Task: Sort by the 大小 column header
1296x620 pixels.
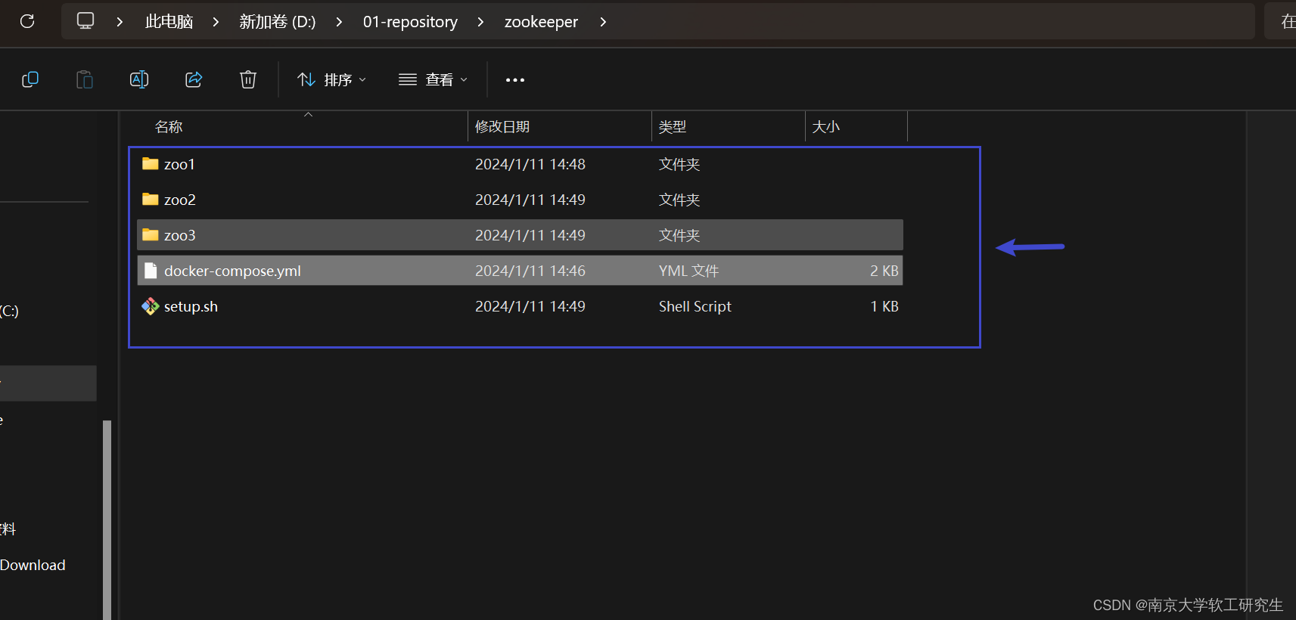Action: [826, 126]
